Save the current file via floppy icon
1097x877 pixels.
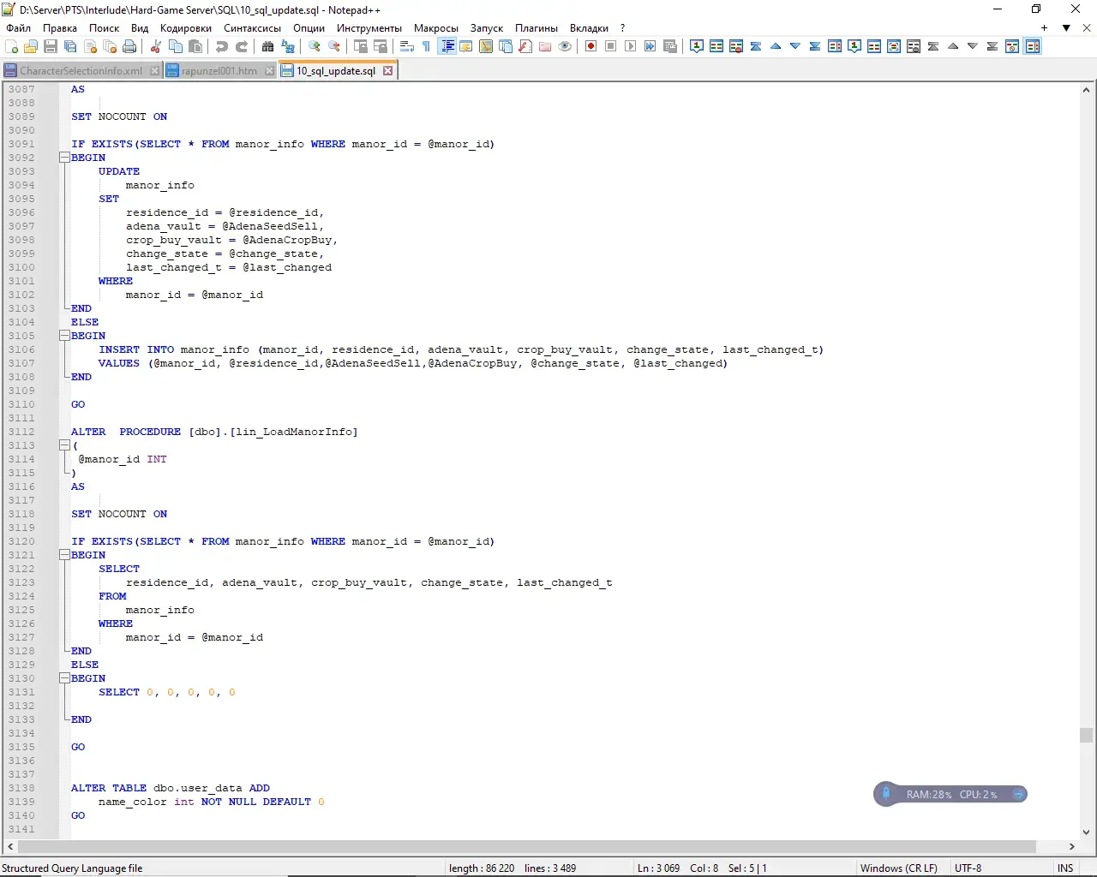[x=51, y=46]
